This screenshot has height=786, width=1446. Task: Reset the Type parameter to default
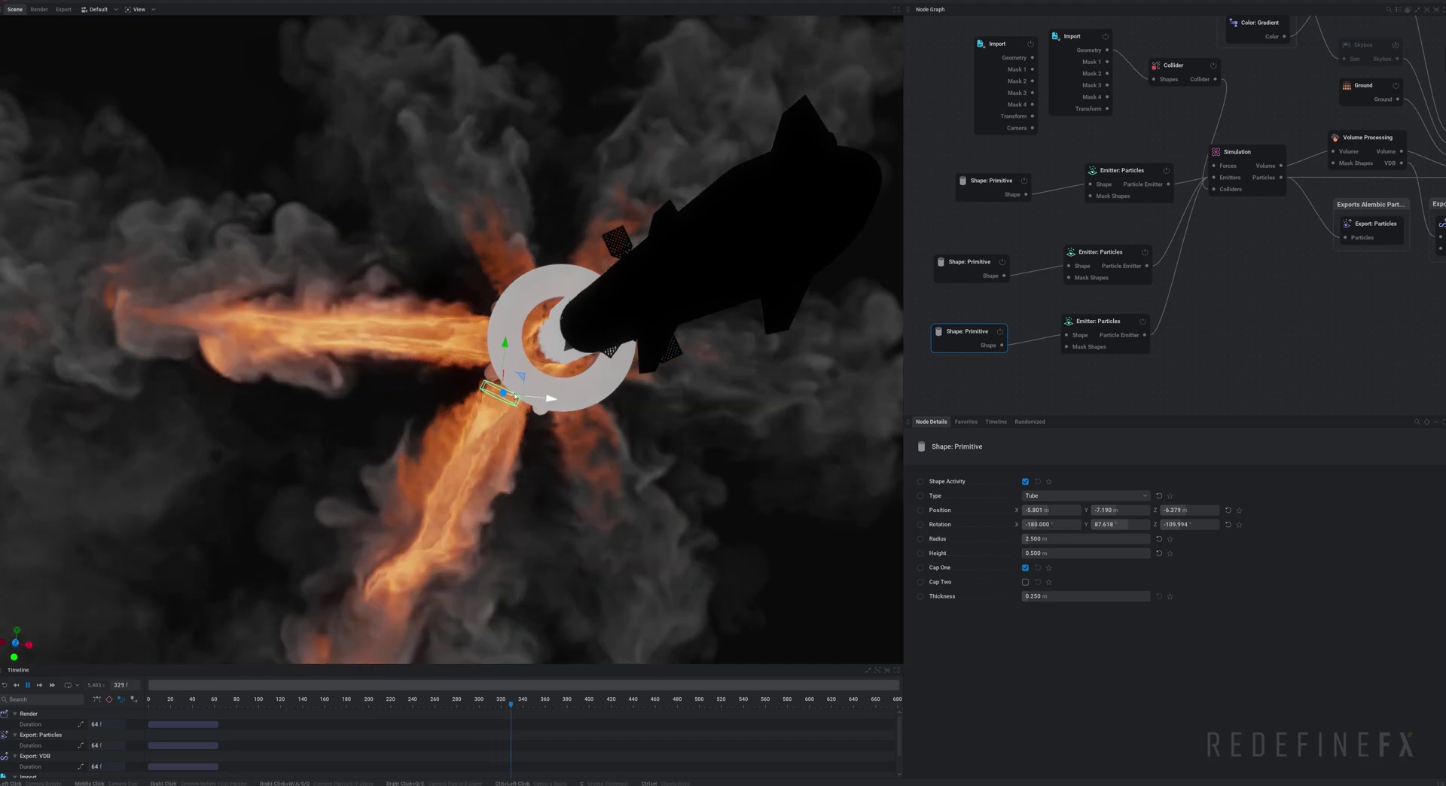click(x=1159, y=496)
